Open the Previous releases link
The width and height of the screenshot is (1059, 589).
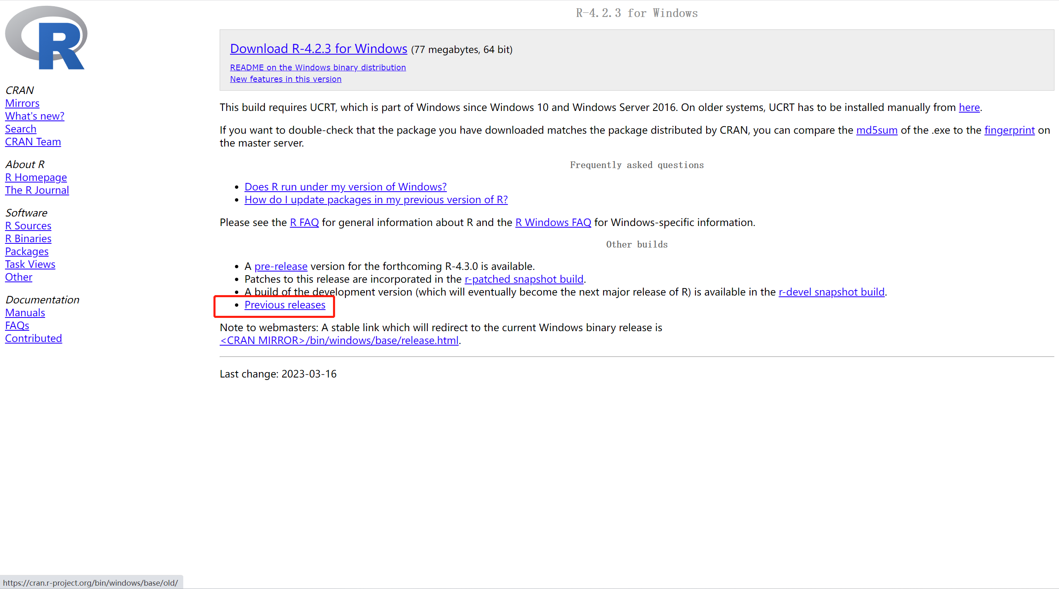(x=285, y=305)
